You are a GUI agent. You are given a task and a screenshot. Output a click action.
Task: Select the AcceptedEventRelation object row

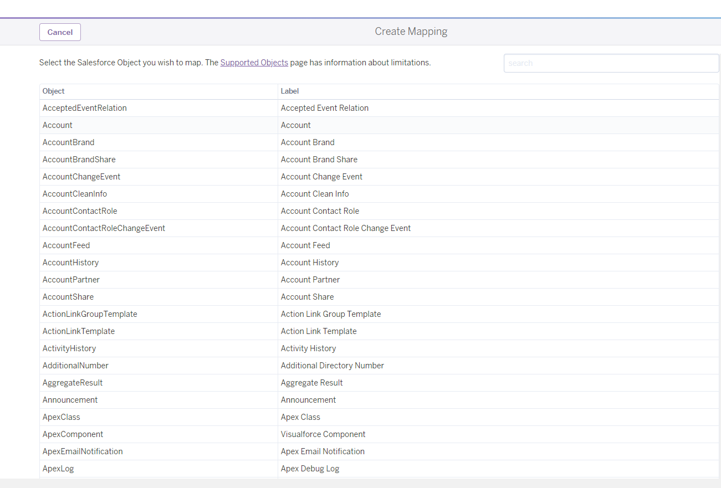(85, 108)
